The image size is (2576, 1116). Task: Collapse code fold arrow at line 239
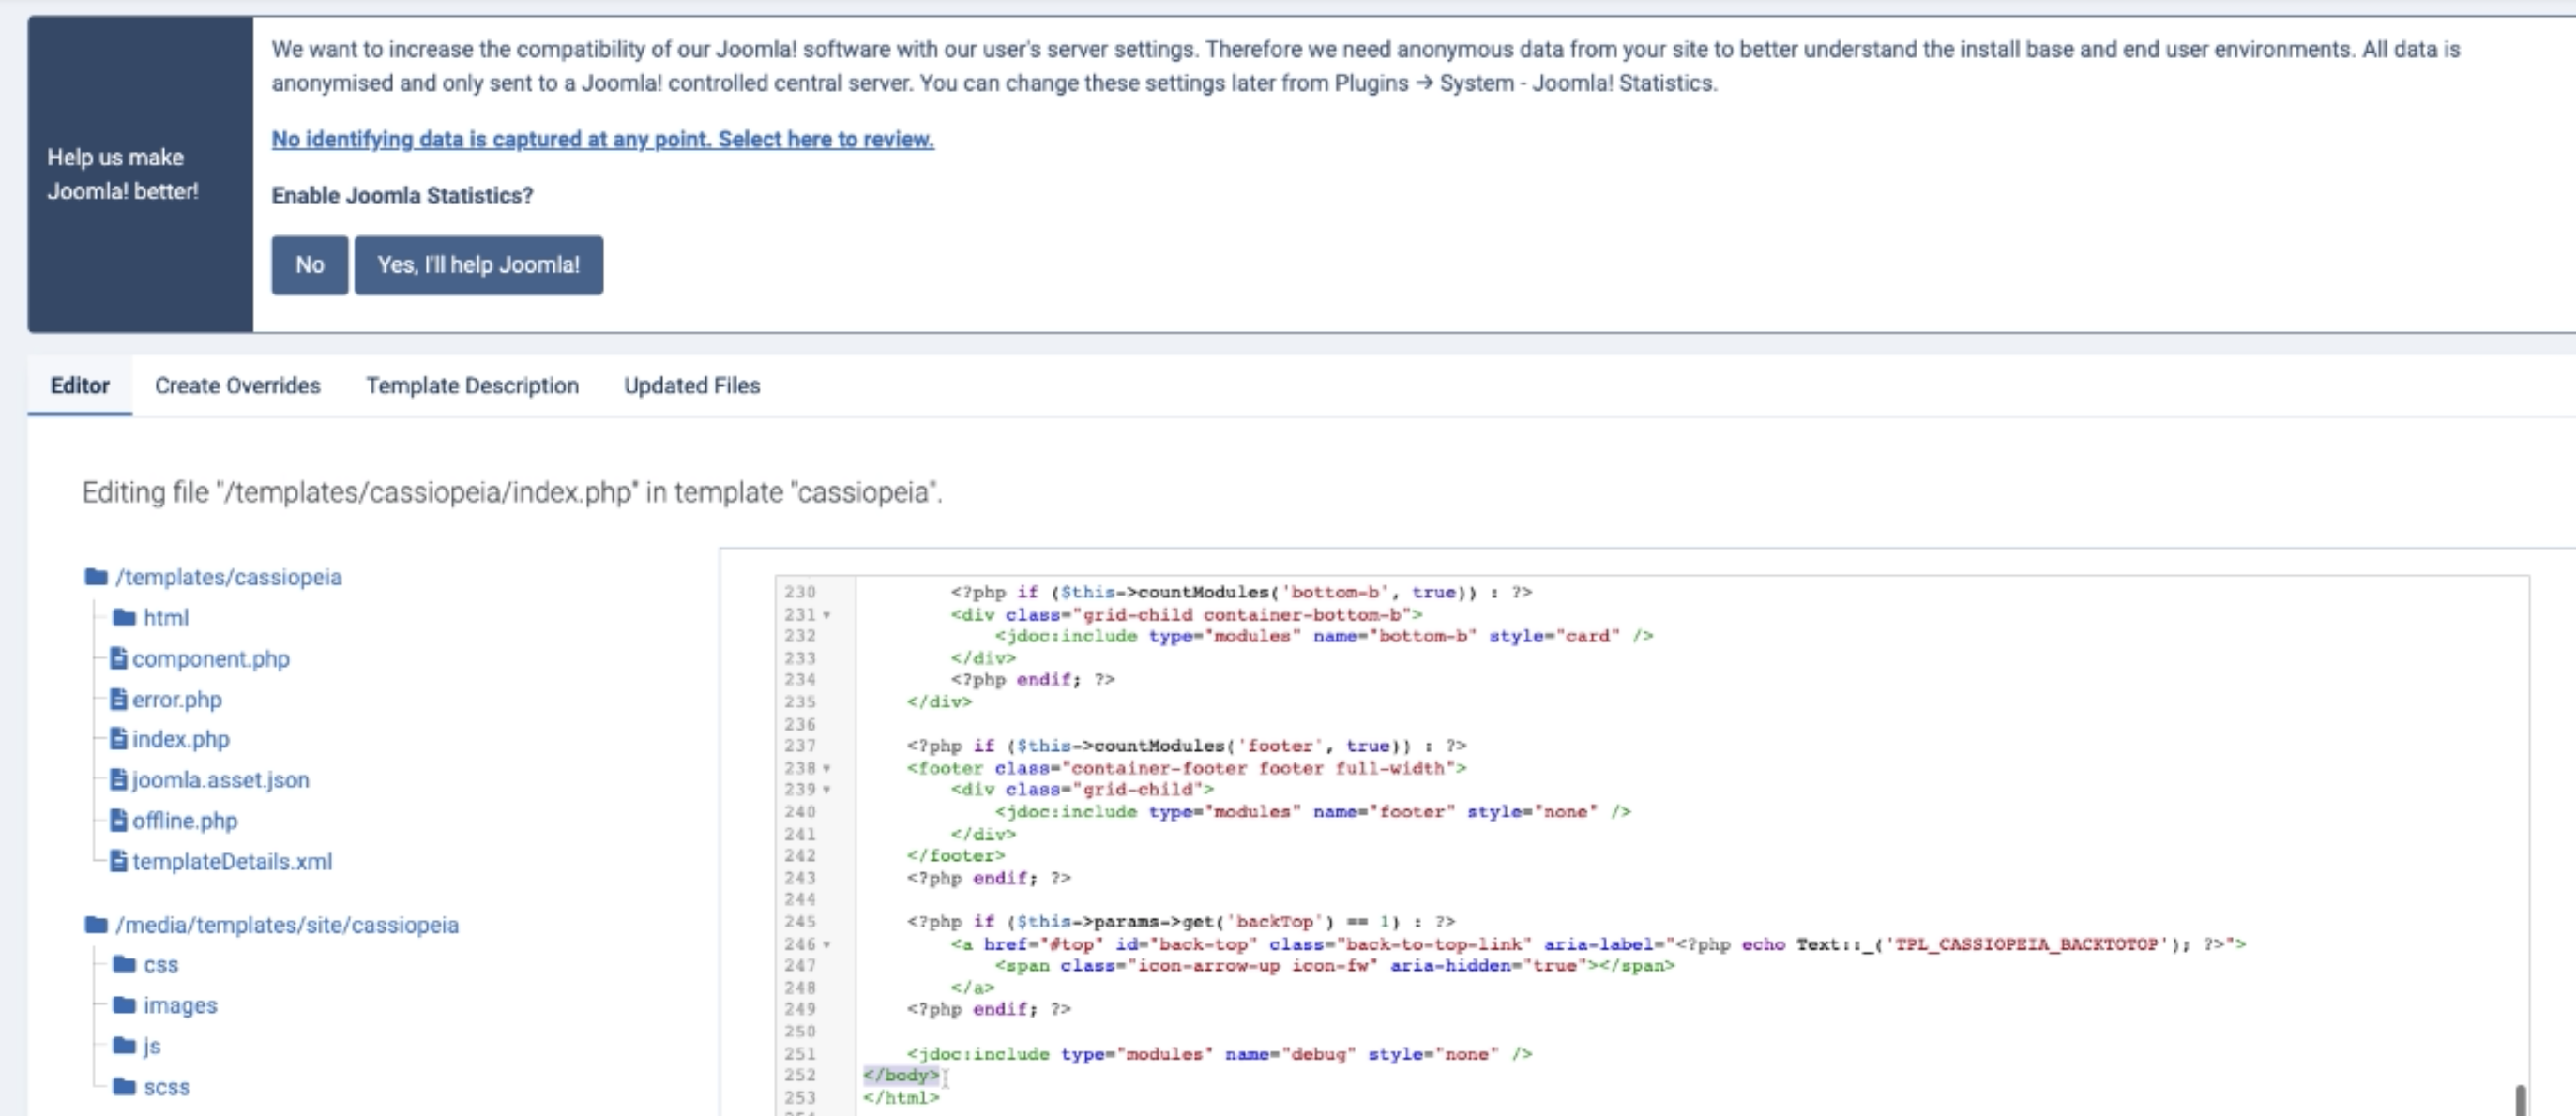coord(827,790)
